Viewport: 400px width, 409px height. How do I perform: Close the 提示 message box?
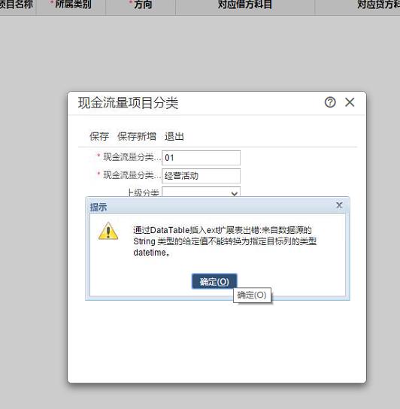click(x=339, y=205)
